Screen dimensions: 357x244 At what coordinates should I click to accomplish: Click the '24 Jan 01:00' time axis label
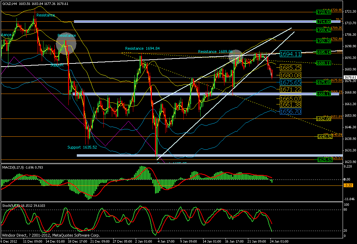tap(279, 241)
